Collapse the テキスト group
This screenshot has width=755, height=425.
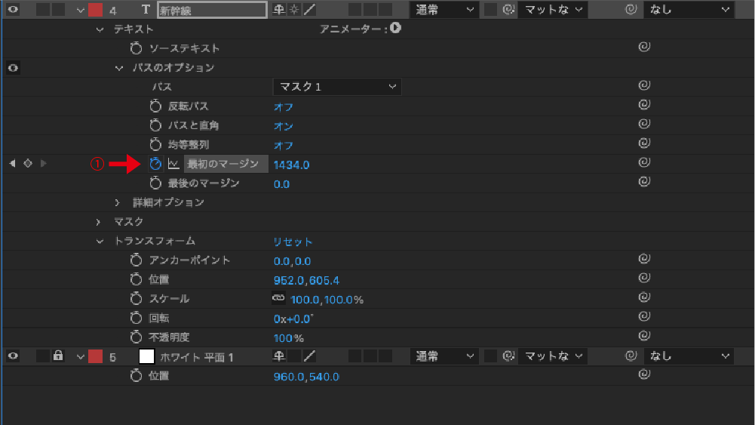pos(100,29)
